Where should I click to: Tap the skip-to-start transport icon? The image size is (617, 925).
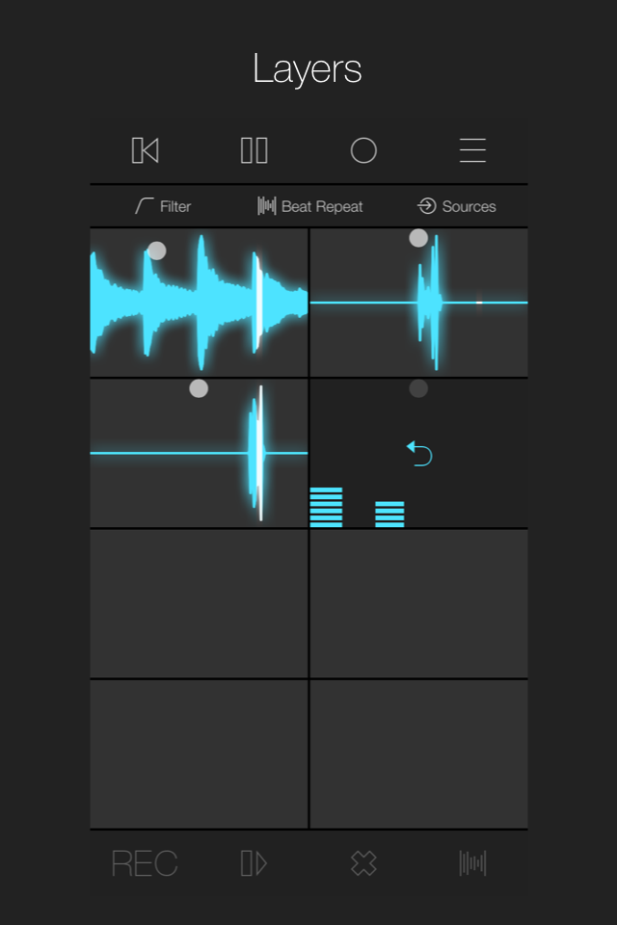pyautogui.click(x=145, y=150)
